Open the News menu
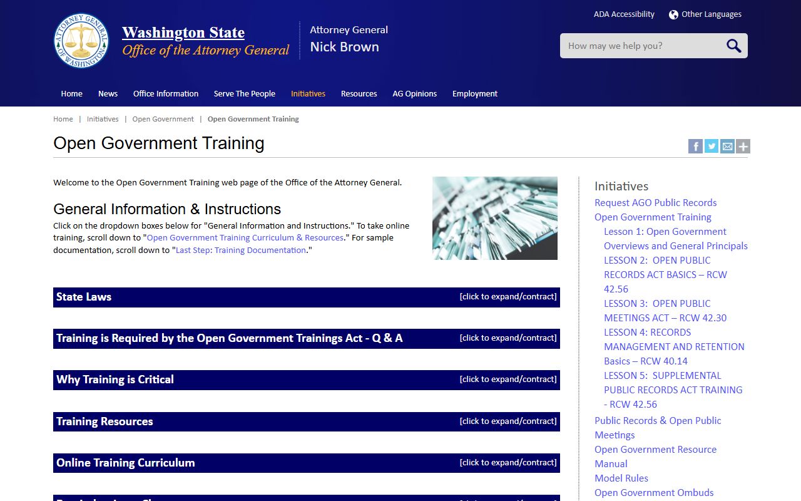This screenshot has width=801, height=501. tap(108, 93)
